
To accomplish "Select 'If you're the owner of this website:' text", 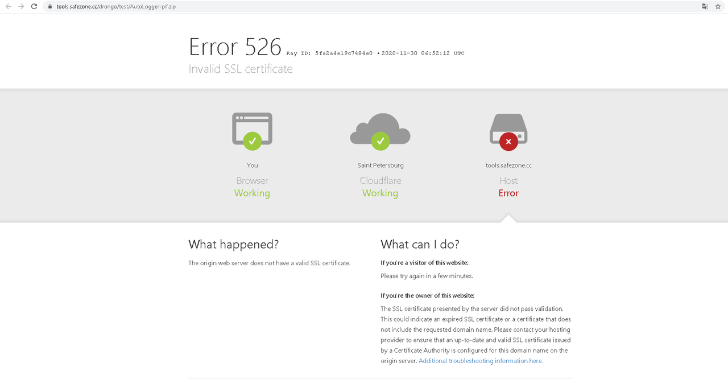I will coord(427,295).
